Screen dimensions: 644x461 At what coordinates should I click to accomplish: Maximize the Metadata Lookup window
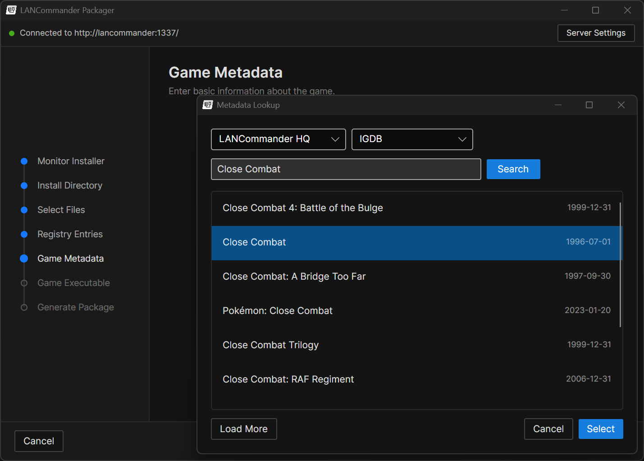point(589,105)
